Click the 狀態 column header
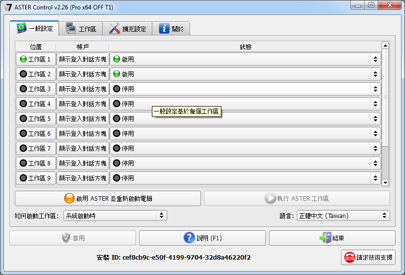The image size is (405, 275). pos(245,47)
